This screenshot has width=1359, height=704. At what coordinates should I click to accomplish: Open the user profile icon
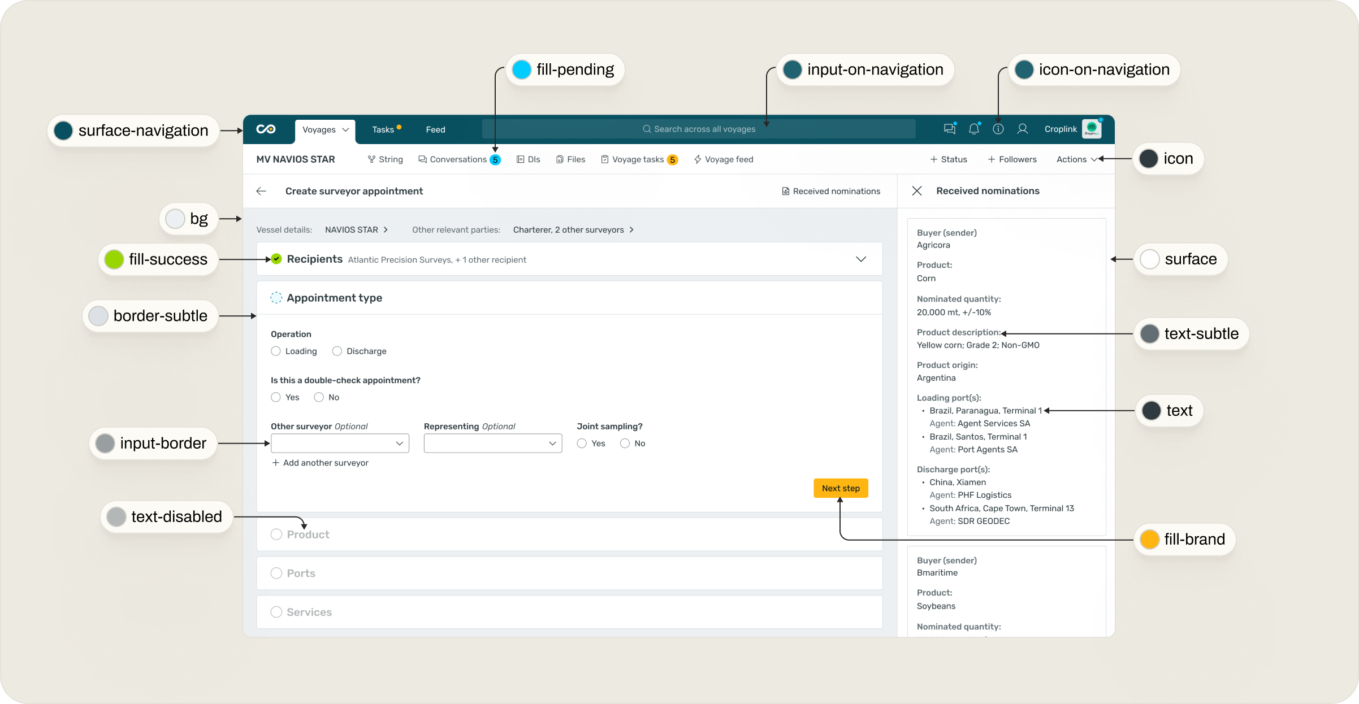tap(1022, 129)
